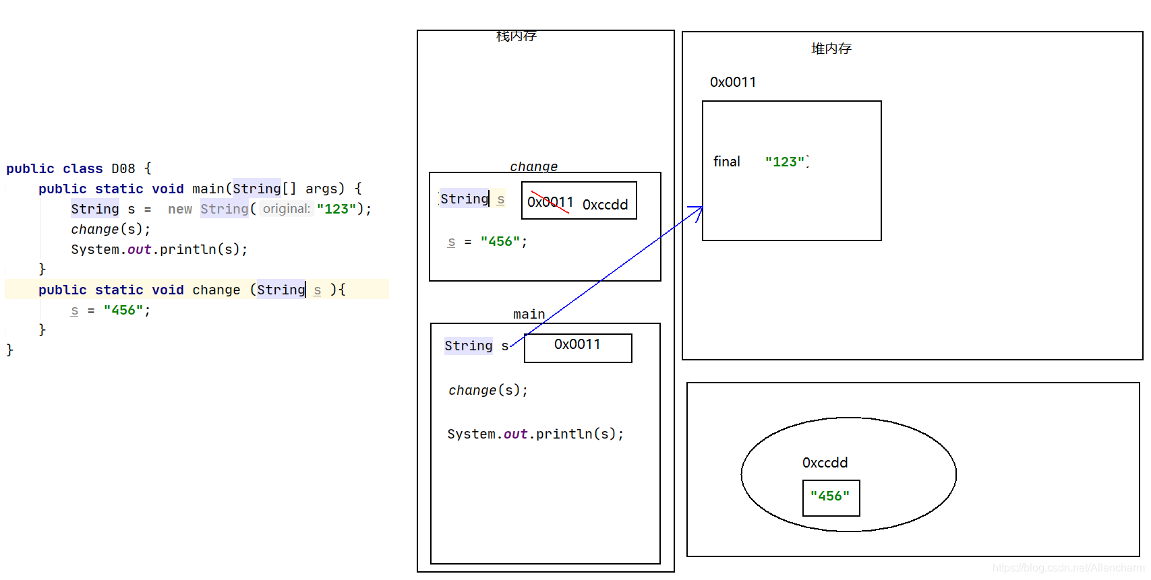Click 'String s' in the main frame
The image size is (1151, 580).
[477, 346]
